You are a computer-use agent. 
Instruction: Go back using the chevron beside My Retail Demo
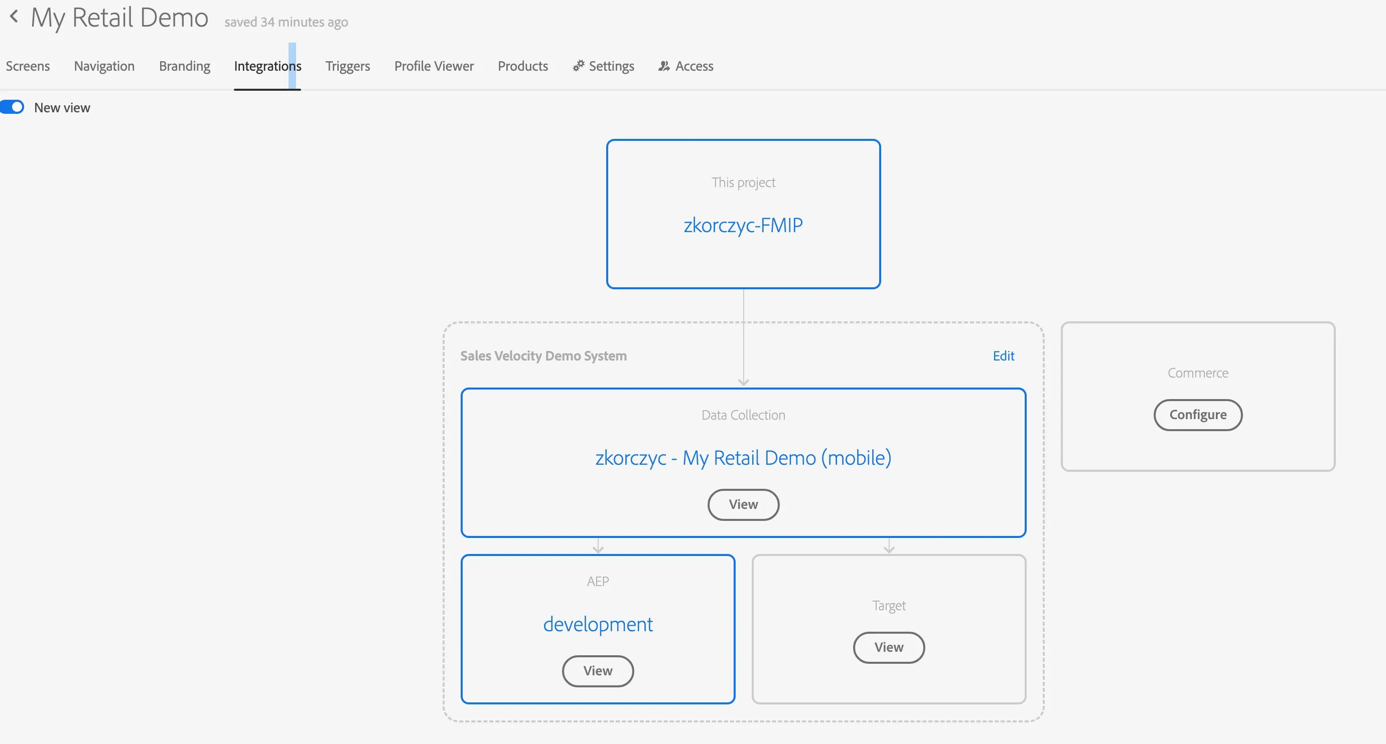14,17
